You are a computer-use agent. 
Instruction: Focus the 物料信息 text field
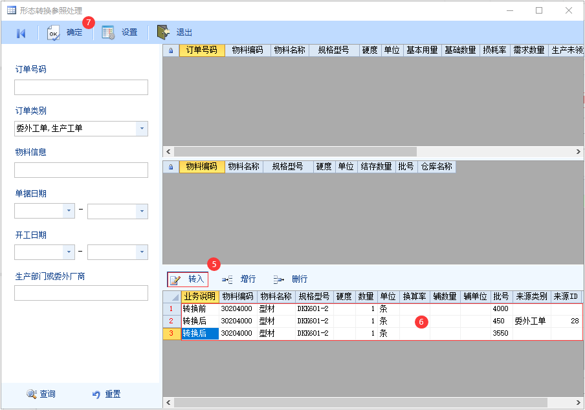point(81,170)
